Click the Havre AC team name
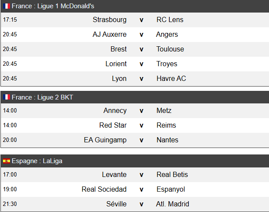The height and width of the screenshot is (212, 269). coord(171,78)
